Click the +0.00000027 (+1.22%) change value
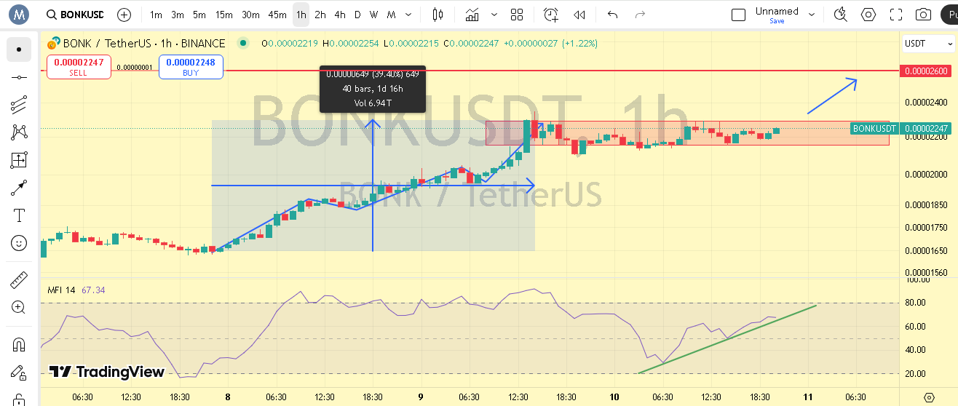Screen dimensions: 958x406 [551, 43]
